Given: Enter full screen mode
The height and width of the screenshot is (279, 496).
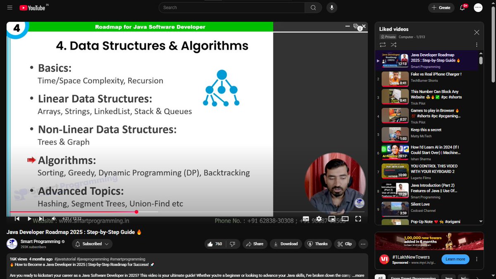Looking at the screenshot, I should pyautogui.click(x=358, y=219).
